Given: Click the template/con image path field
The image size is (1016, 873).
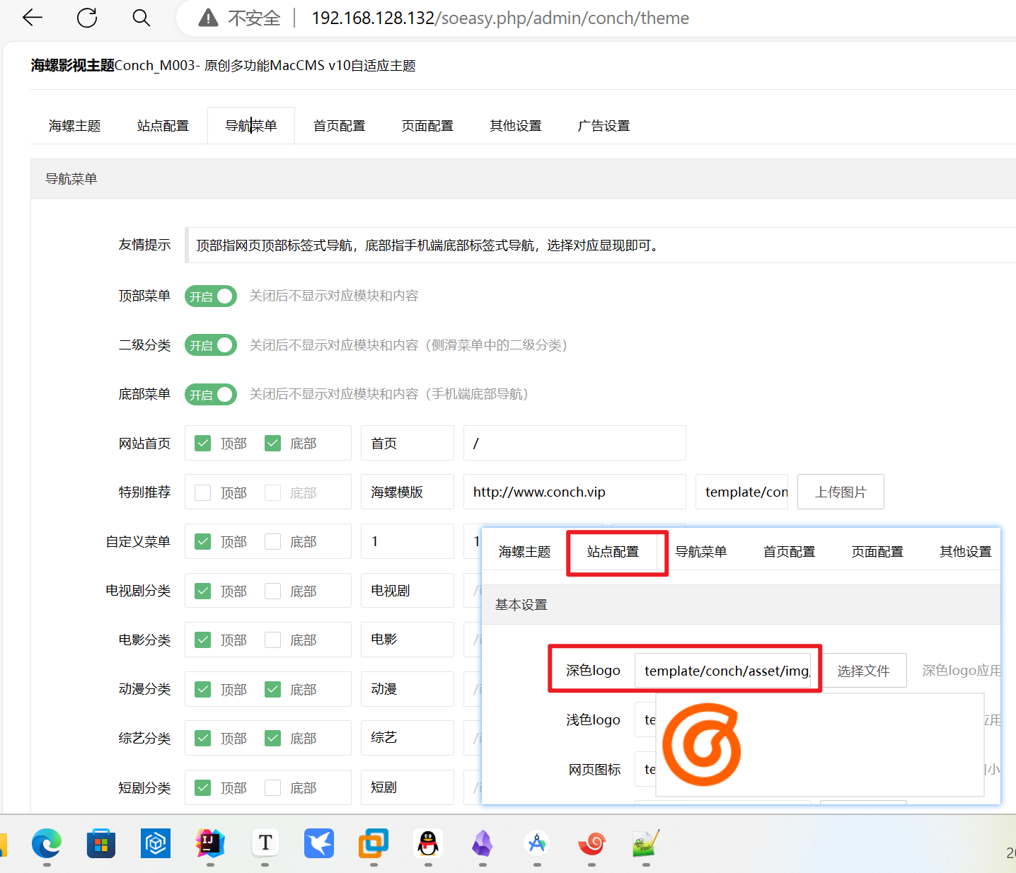Looking at the screenshot, I should pos(741,492).
